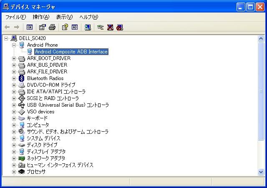Click the キーボード keyboard icon
The width and height of the screenshot is (267, 188).
(x=22, y=118)
